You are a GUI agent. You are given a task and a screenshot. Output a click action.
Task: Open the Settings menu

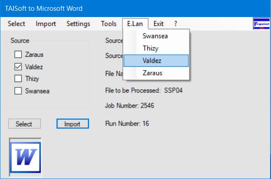(78, 24)
